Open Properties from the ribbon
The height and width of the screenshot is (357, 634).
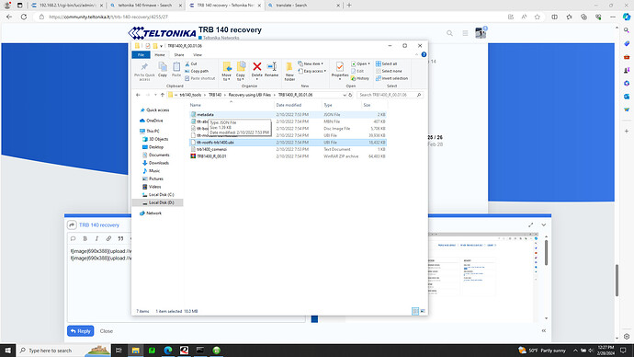click(340, 69)
